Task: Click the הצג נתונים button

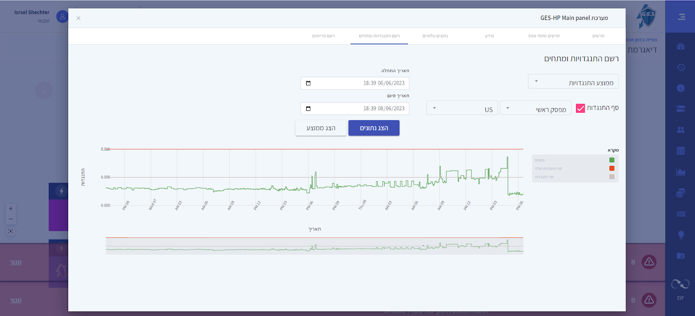Action: (374, 128)
